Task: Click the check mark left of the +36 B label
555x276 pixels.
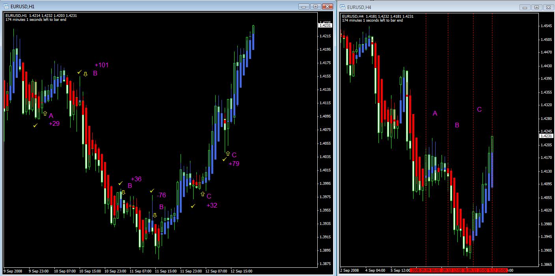Action: [x=120, y=183]
